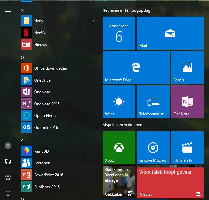Expand the Nero folder chevron
The width and height of the screenshot is (209, 200).
pyautogui.click(x=93, y=21)
